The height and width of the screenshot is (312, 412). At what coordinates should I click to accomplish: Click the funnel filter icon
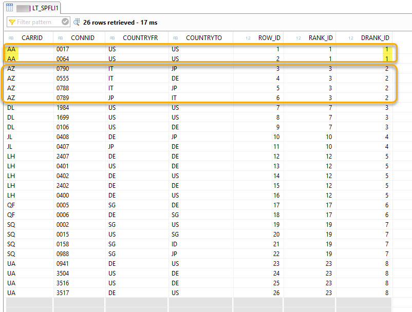click(12, 22)
